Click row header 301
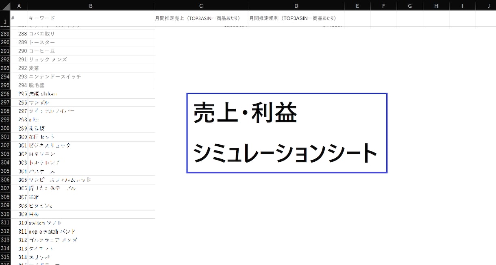 5,137
